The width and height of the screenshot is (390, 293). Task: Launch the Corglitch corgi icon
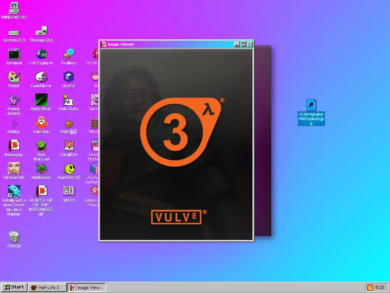[x=69, y=145]
